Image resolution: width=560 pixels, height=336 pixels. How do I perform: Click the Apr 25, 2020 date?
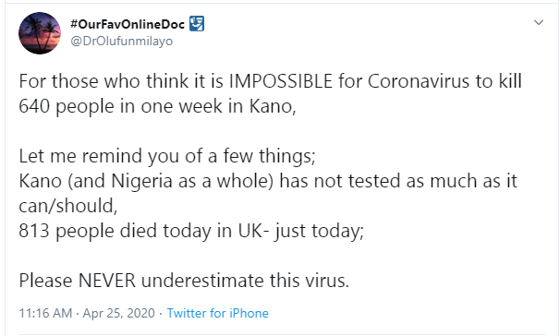(x=118, y=313)
